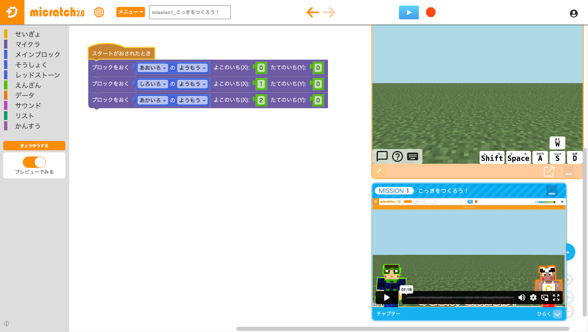Open the chat bubble icon in game view
Viewport: 588px width, 332px height.
click(382, 156)
